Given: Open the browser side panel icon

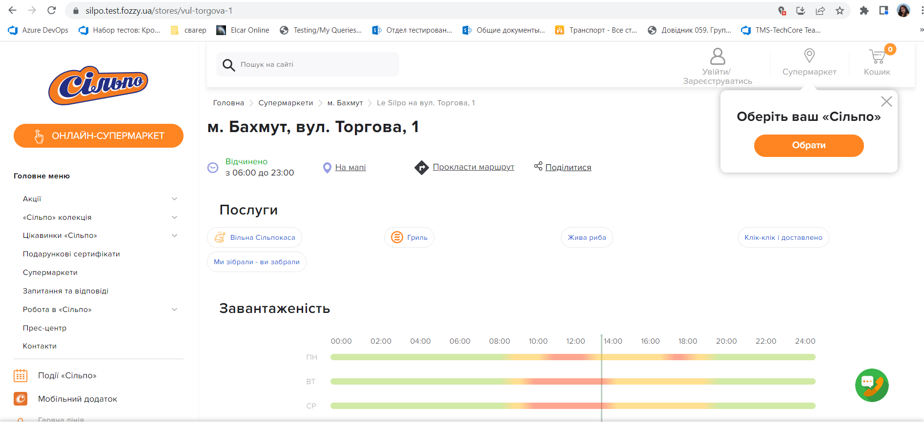Looking at the screenshot, I should [883, 11].
